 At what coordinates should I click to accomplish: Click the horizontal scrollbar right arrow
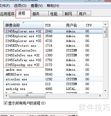[100, 96]
